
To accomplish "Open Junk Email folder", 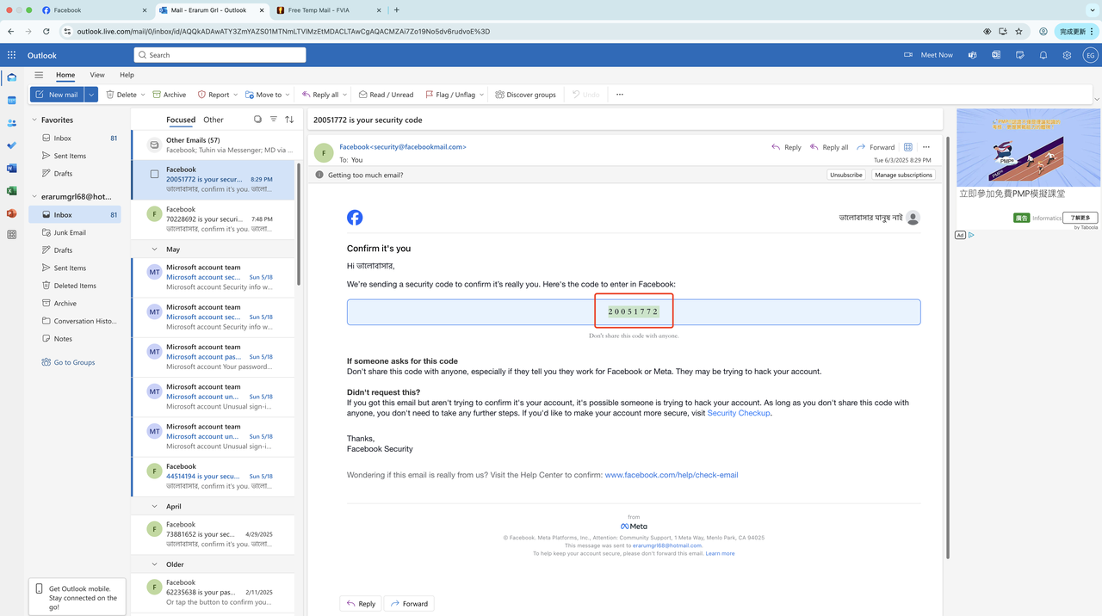I will (70, 232).
